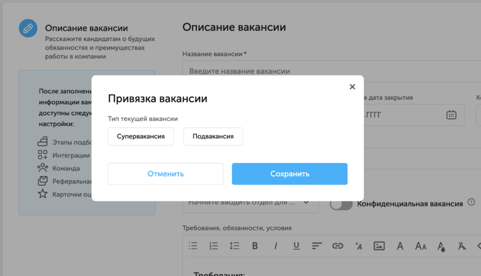Click the Этапы подбора steps icon
Image resolution: width=481 pixels, height=276 pixels.
pos(43,141)
